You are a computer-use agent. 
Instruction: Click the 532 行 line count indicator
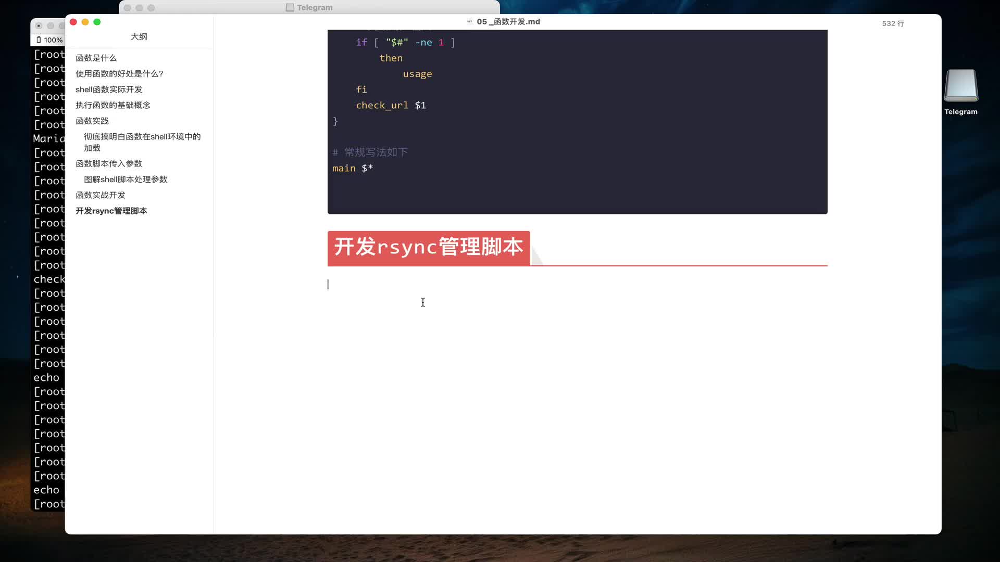click(x=893, y=23)
